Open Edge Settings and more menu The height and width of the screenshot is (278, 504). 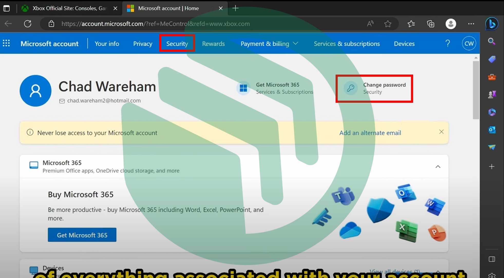click(471, 24)
